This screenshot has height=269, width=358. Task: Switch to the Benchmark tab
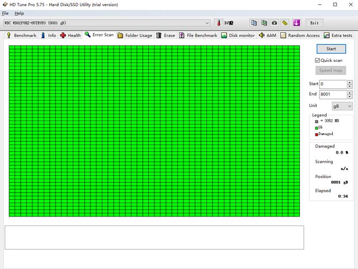pos(21,35)
